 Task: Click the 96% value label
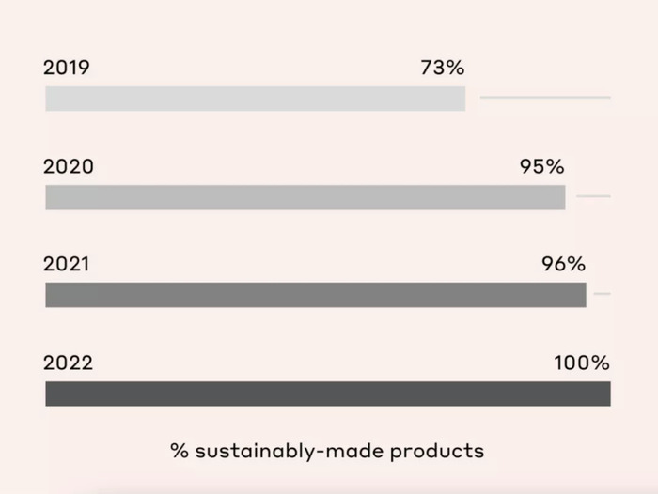pyautogui.click(x=563, y=264)
